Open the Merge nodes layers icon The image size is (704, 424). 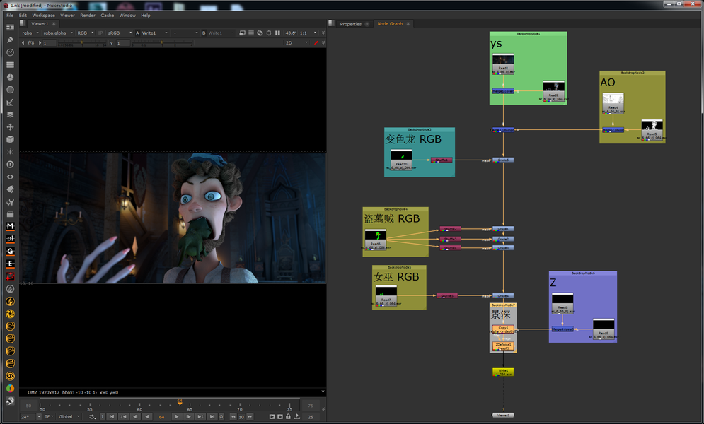(10, 114)
